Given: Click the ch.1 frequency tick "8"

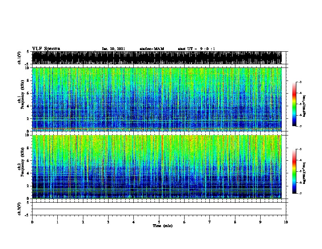Looking at the screenshot, I should point(28,81).
